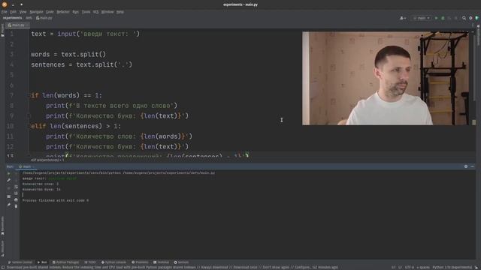Toggle soft-wrap in Run console
Image resolution: width=481 pixels, height=270 pixels.
[16, 187]
